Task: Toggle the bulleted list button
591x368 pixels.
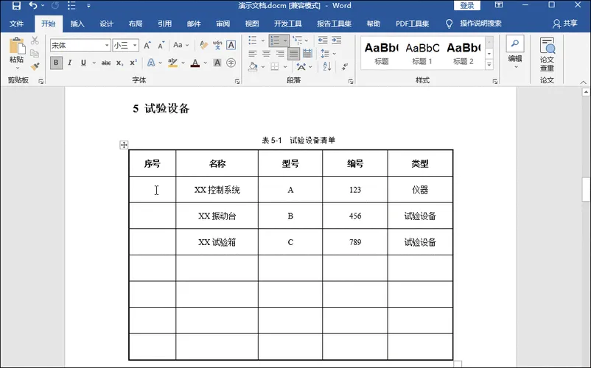Action: tap(253, 40)
